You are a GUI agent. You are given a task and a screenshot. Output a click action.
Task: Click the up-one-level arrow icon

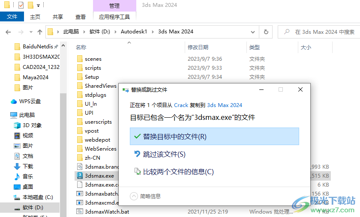[x=40, y=32]
